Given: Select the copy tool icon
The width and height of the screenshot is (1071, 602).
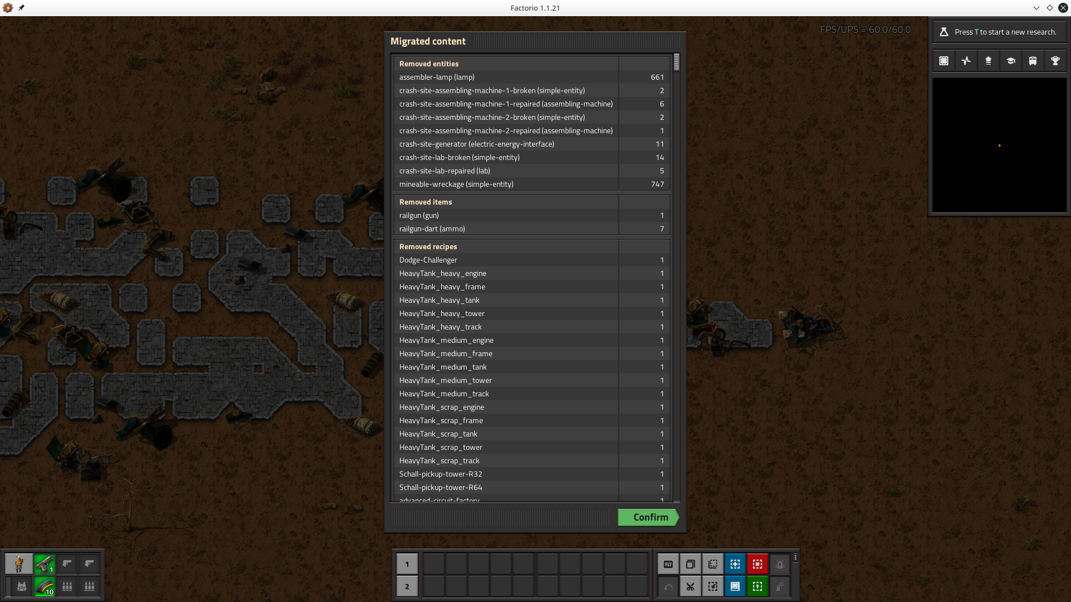Looking at the screenshot, I should [691, 564].
